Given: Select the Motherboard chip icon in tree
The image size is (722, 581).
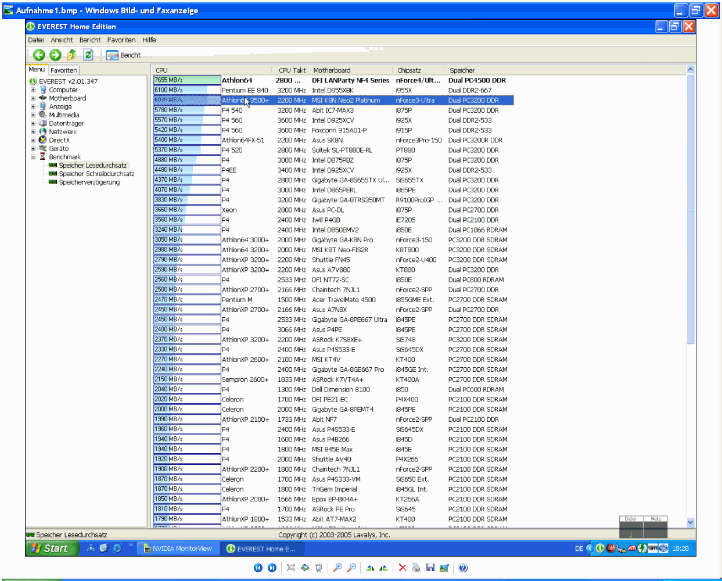Looking at the screenshot, I should click(x=43, y=98).
